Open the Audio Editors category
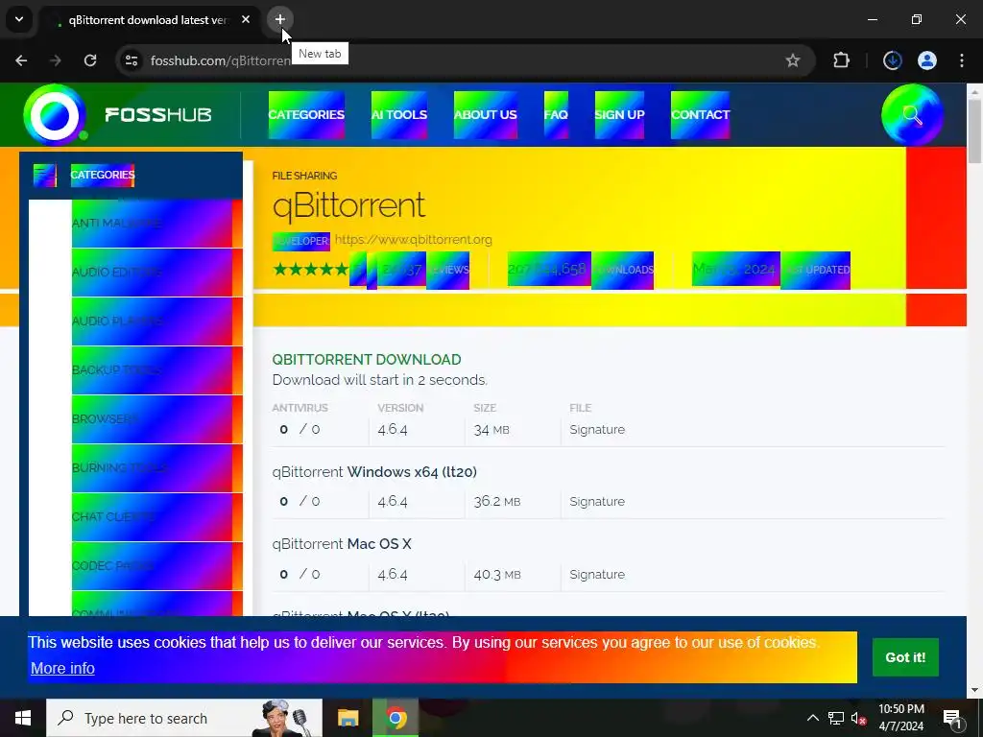The image size is (983, 737). point(156,273)
